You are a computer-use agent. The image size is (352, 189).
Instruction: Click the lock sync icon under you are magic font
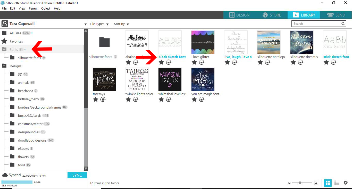(x=202, y=99)
